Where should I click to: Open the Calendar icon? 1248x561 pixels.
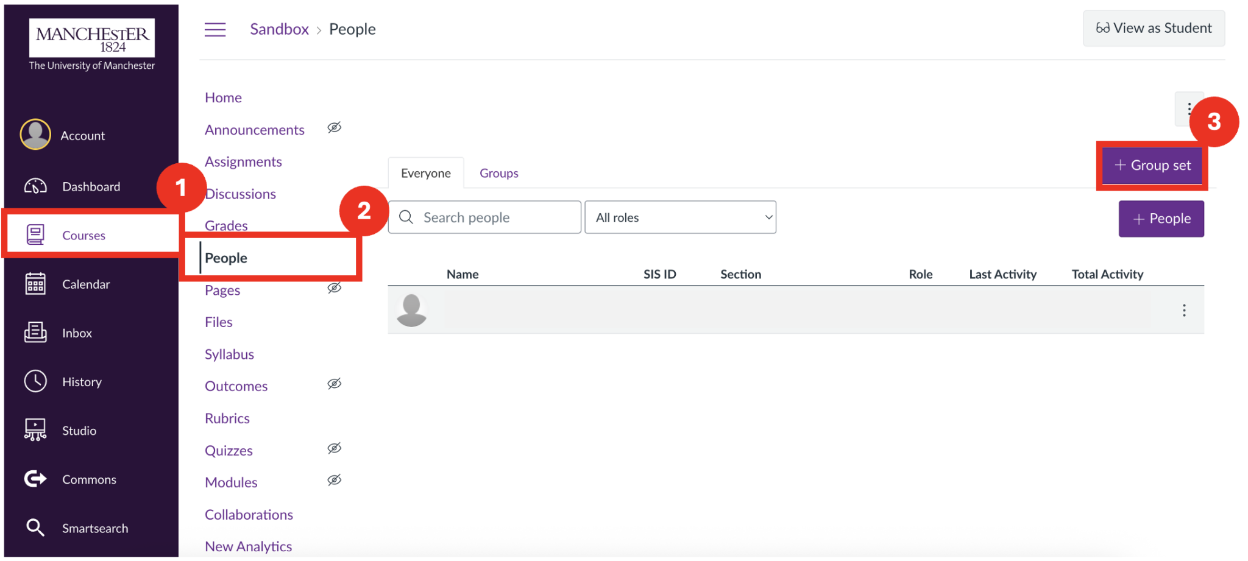click(35, 283)
